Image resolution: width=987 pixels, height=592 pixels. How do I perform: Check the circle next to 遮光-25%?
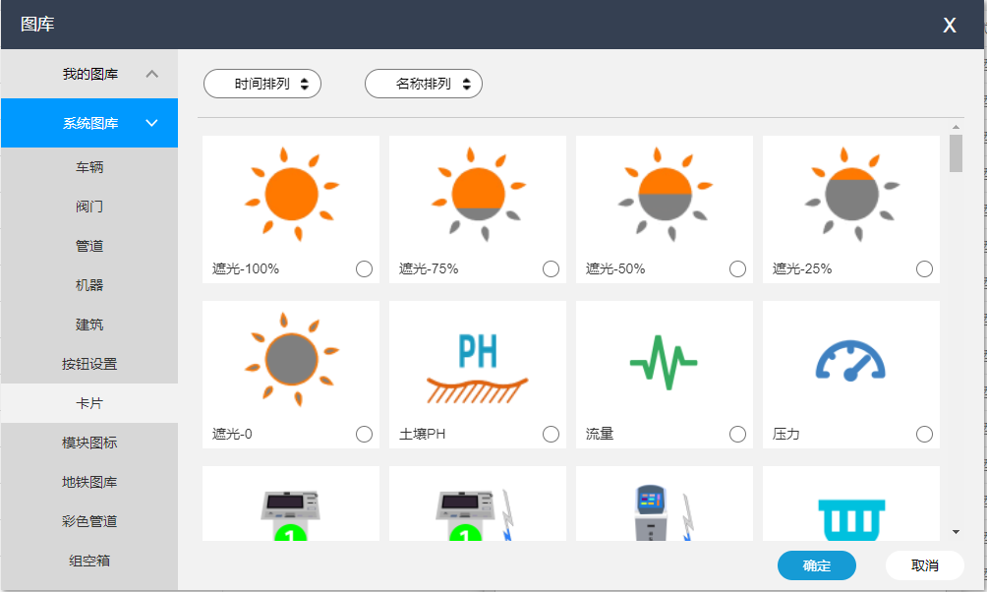(x=924, y=267)
